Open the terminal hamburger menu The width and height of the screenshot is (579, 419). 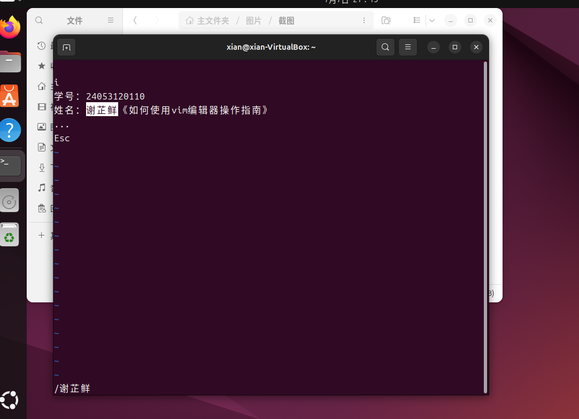408,47
